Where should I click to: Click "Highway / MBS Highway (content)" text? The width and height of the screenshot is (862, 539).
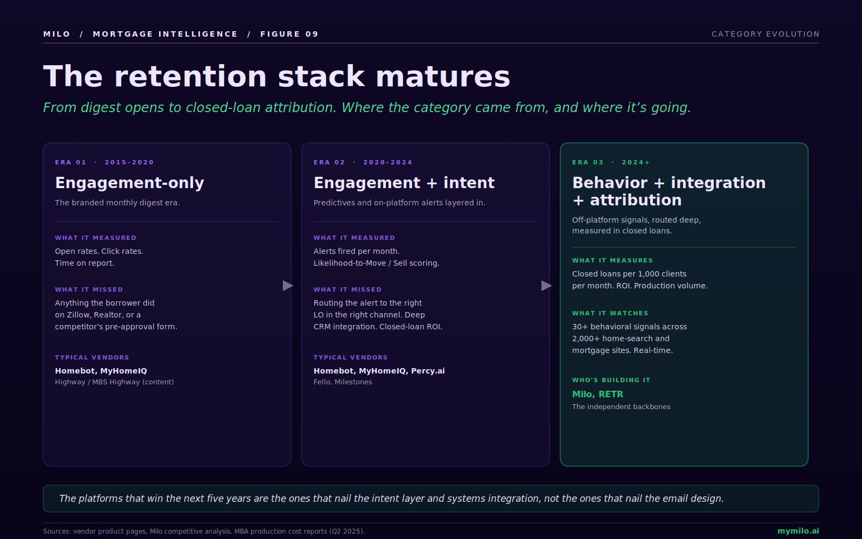tap(114, 382)
